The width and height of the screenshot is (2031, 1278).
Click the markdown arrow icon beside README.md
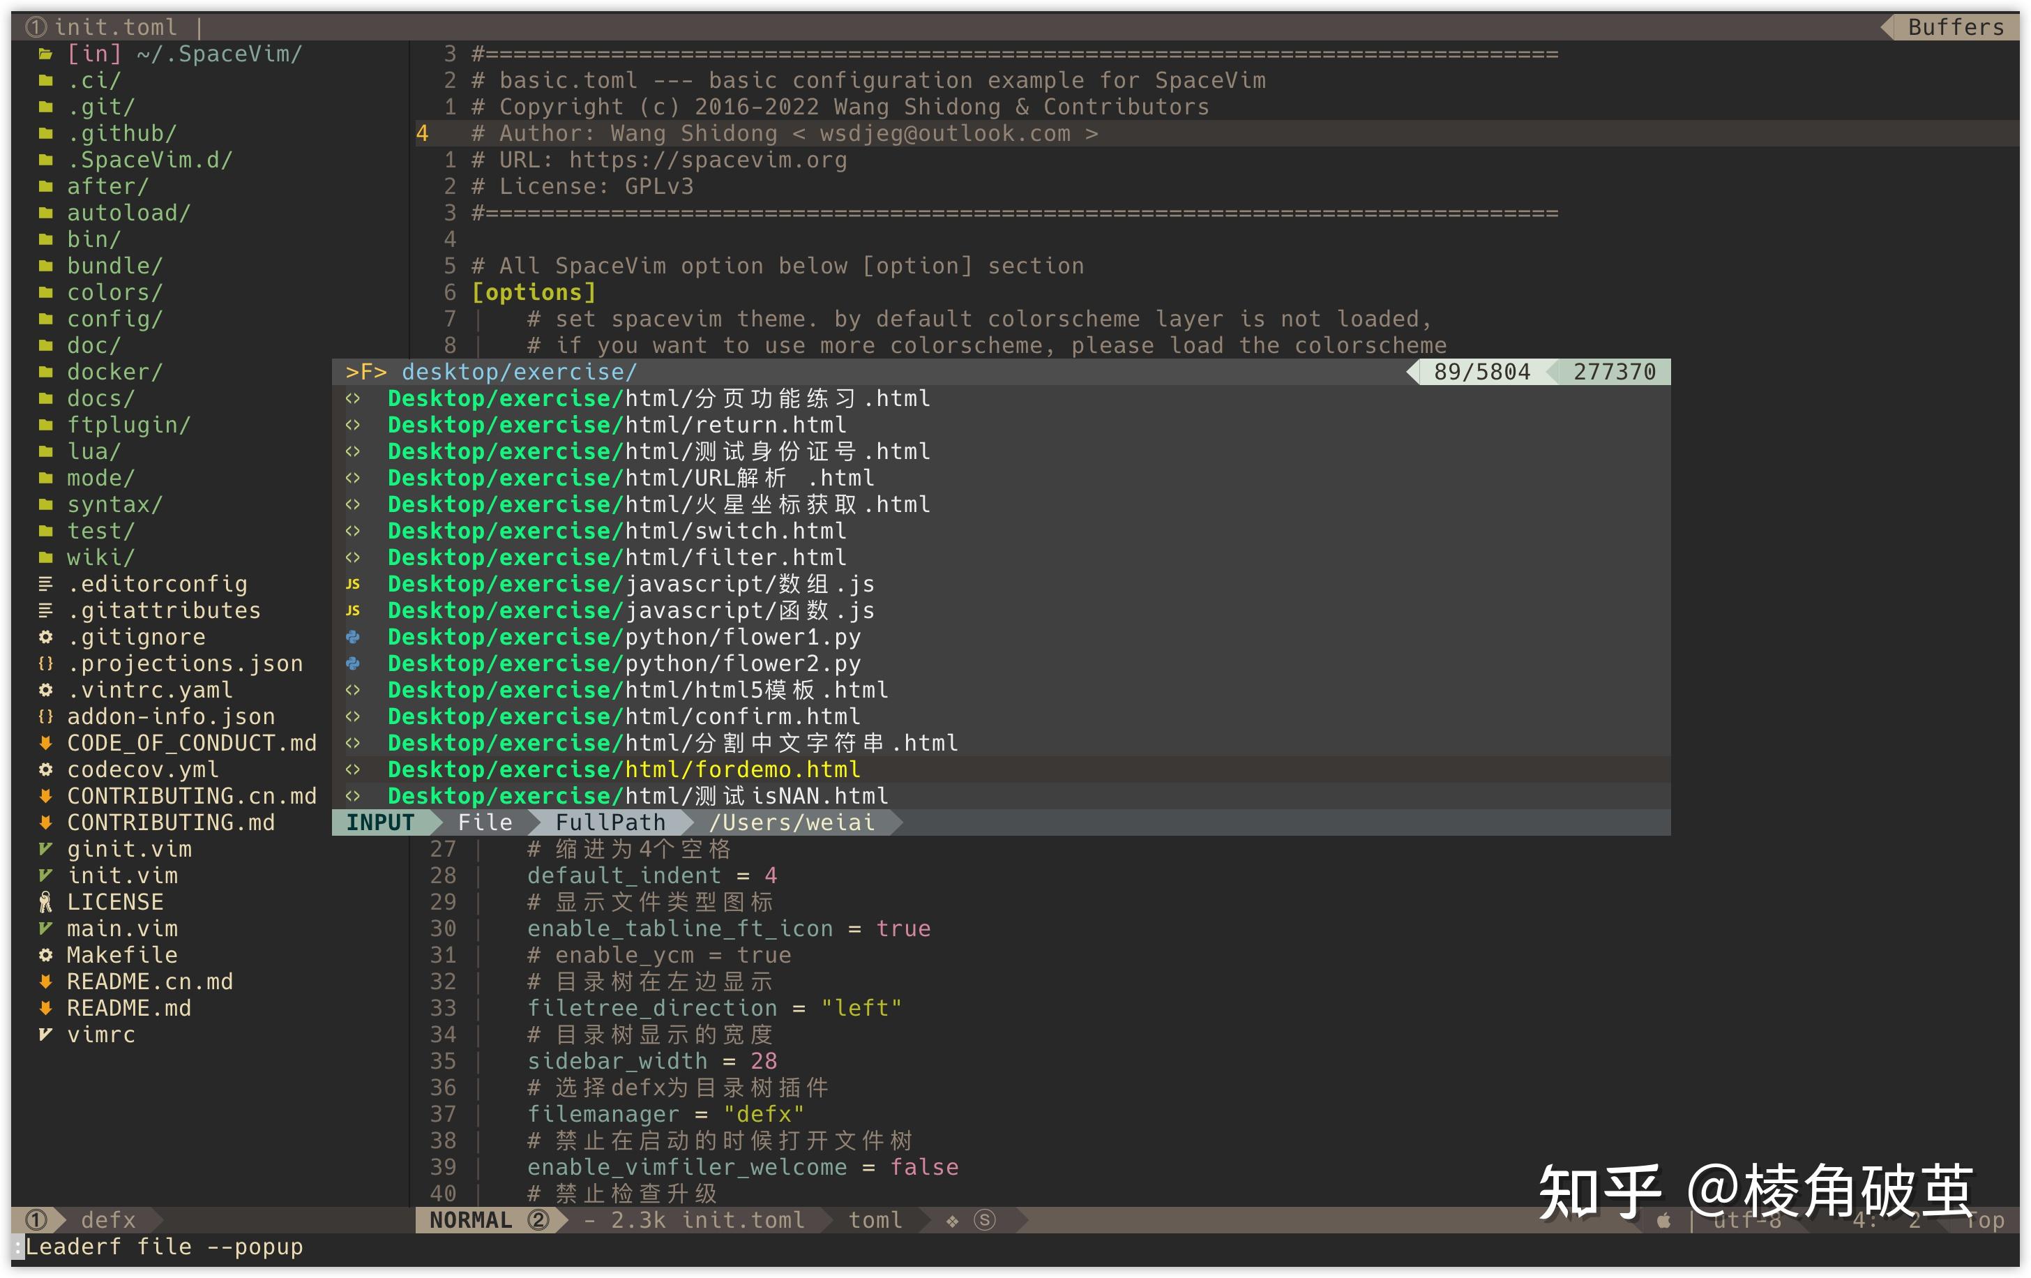[x=45, y=1008]
